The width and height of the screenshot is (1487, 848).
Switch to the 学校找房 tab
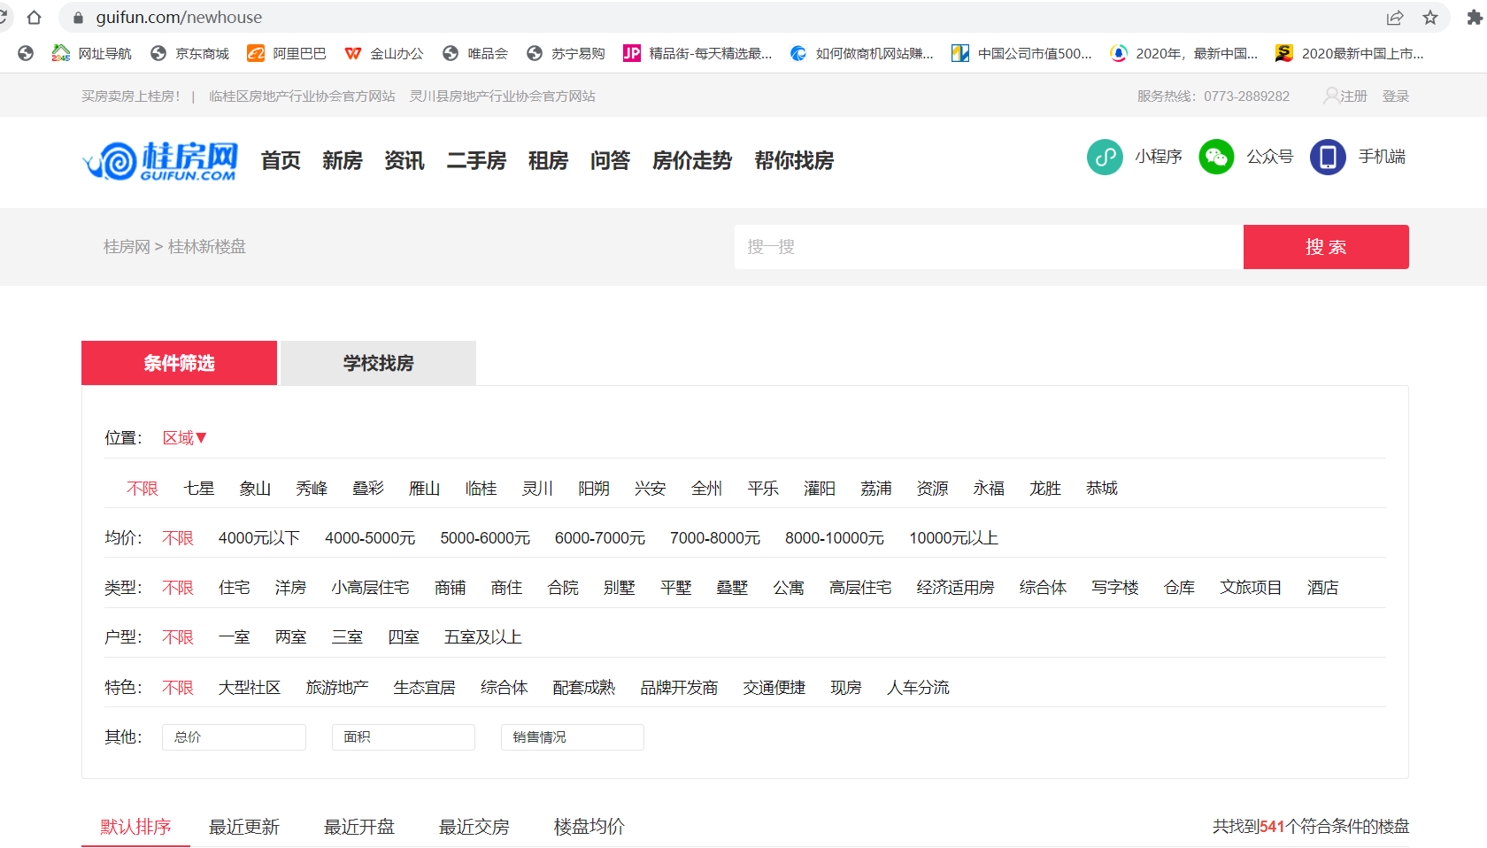[x=378, y=363]
